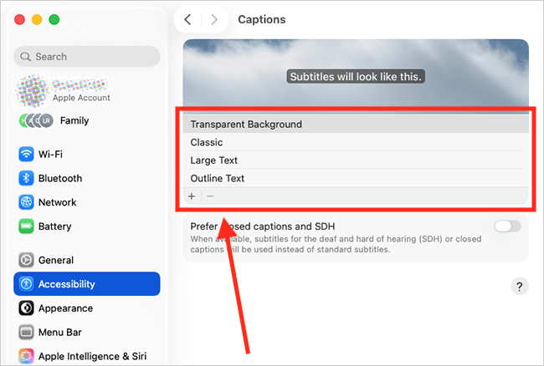Open the Battery settings icon
Image resolution: width=544 pixels, height=366 pixels.
[x=26, y=226]
